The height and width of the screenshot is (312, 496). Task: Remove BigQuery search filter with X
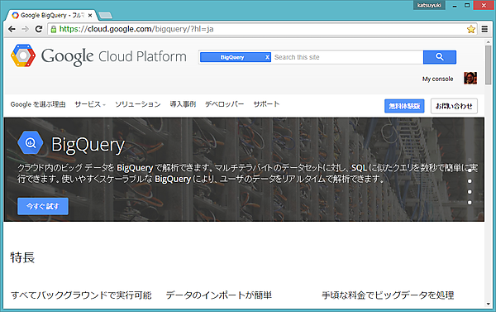267,57
